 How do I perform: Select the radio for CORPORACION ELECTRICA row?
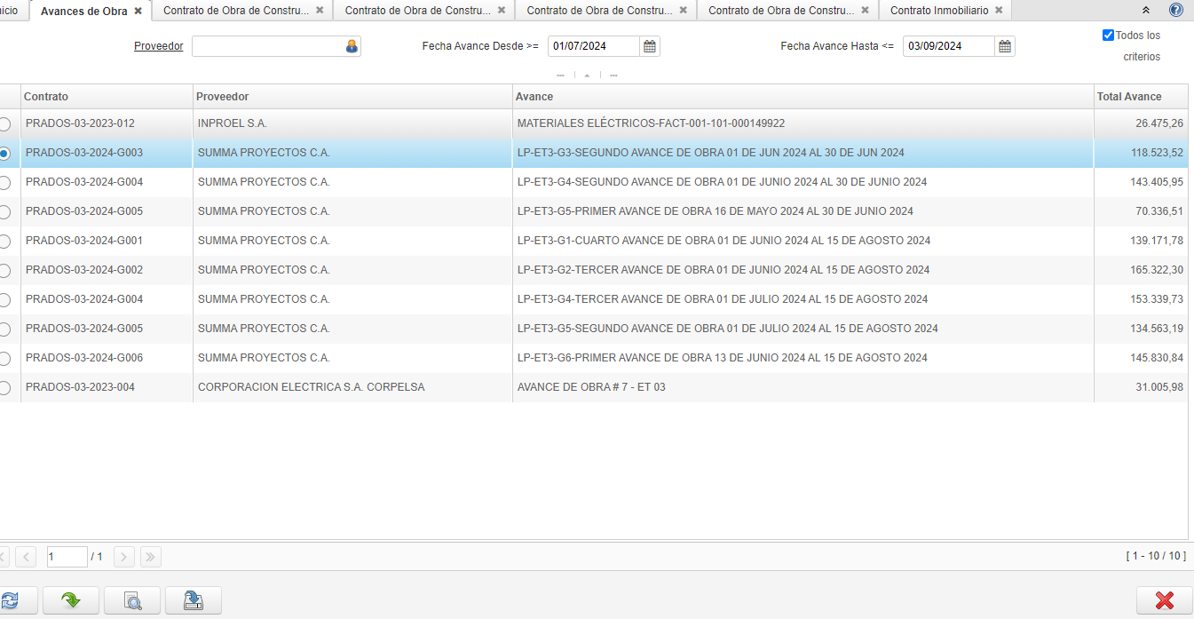click(4, 388)
